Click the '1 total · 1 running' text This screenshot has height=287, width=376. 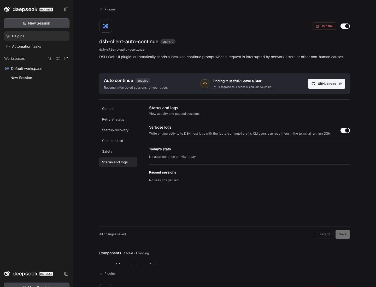(x=136, y=253)
